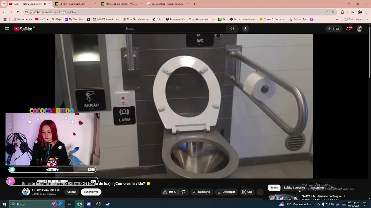Open the Todos los favoritos folder
This screenshot has width=371, height=208.
356,19
